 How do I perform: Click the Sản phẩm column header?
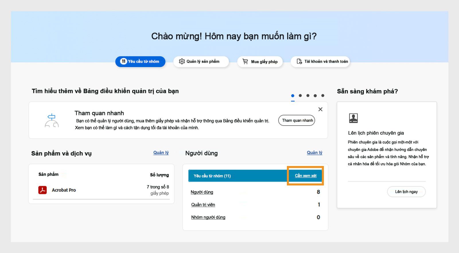click(x=48, y=174)
